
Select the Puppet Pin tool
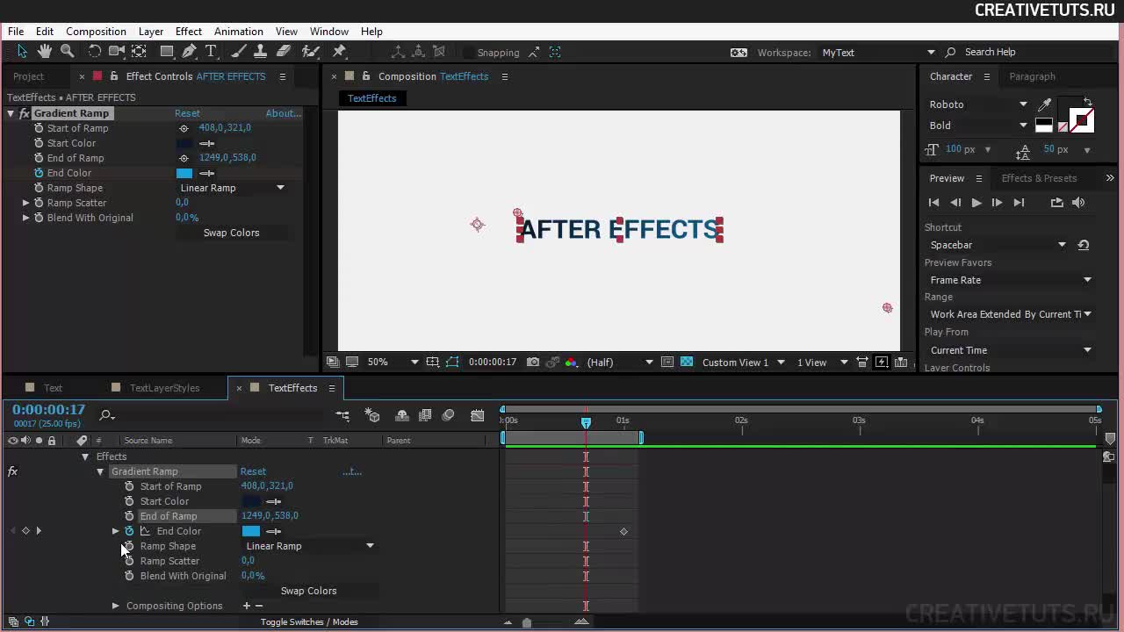pos(340,52)
